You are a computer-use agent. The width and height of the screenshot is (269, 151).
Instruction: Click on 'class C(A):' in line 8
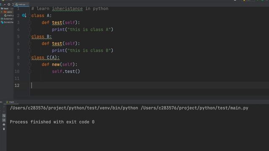click(45, 57)
